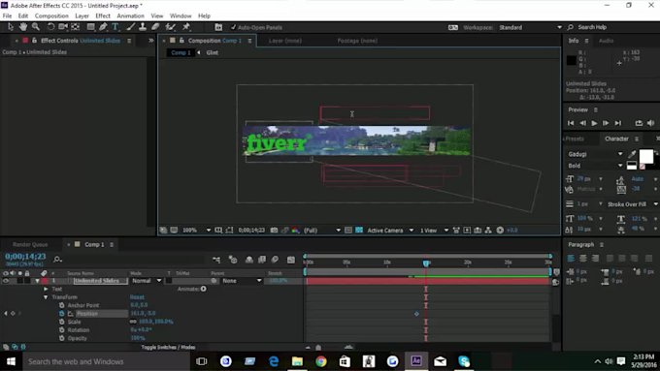The image size is (660, 371).
Task: Switch to the Render Queue tab
Action: [30, 244]
